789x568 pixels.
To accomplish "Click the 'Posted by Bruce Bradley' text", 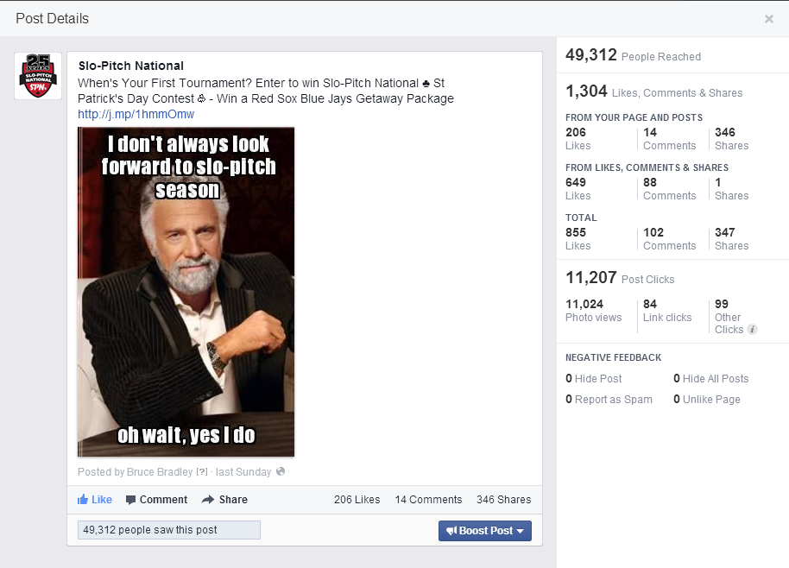I will coord(135,472).
